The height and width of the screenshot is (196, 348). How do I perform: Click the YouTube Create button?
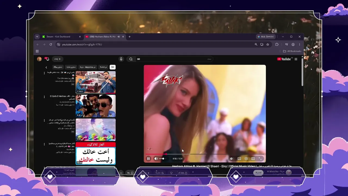pyautogui.click(x=58, y=59)
